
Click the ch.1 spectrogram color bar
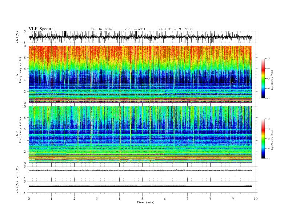point(263,79)
